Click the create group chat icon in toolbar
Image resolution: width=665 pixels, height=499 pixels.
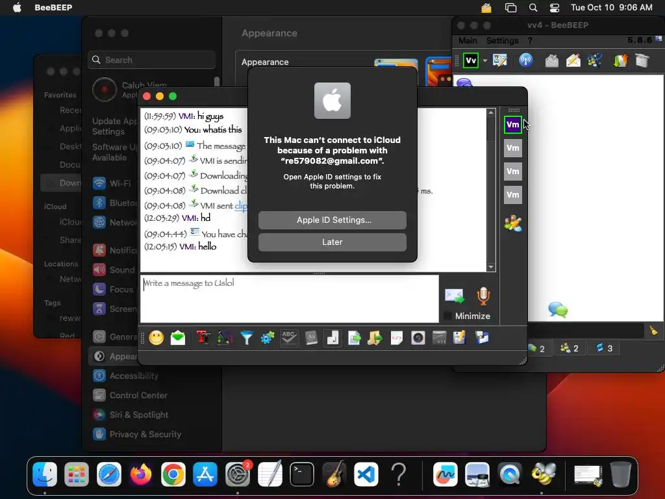click(x=595, y=60)
